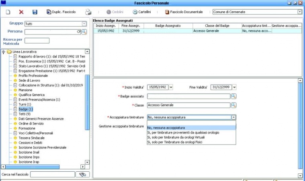
Task: Open the Comune di Cermenate dropdown
Action: click(x=299, y=12)
